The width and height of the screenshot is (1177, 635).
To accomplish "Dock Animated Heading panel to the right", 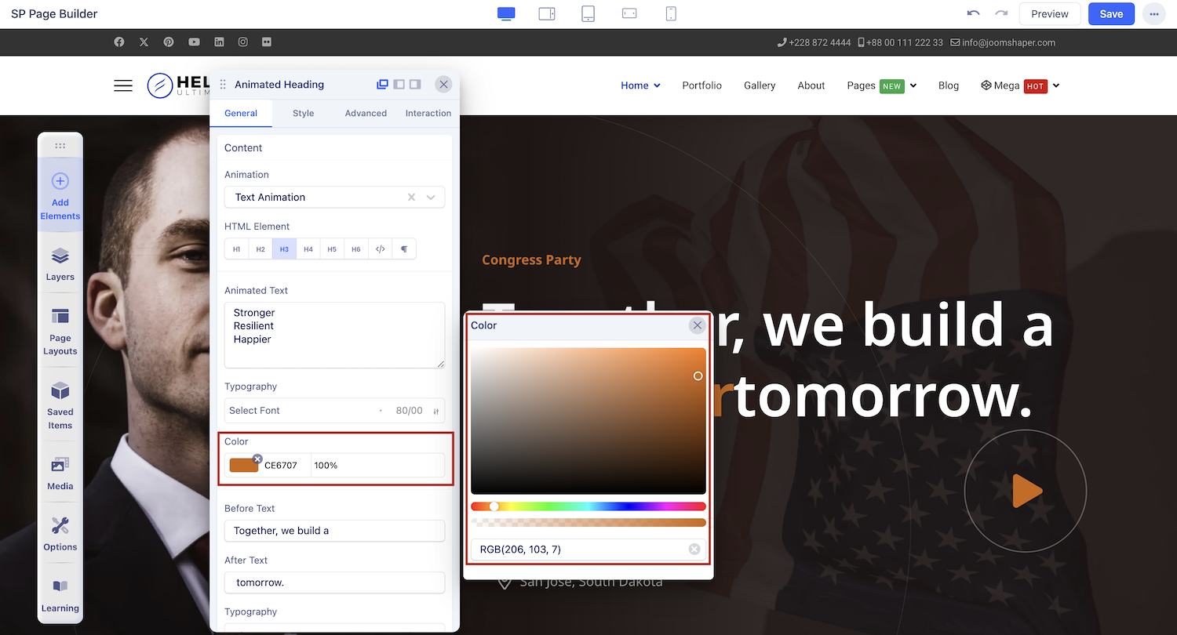I will 415,85.
